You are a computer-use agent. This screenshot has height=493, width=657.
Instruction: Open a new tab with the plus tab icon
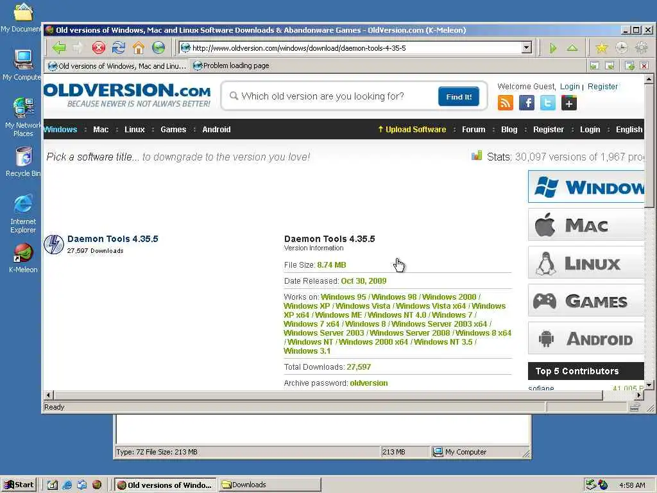(x=629, y=65)
